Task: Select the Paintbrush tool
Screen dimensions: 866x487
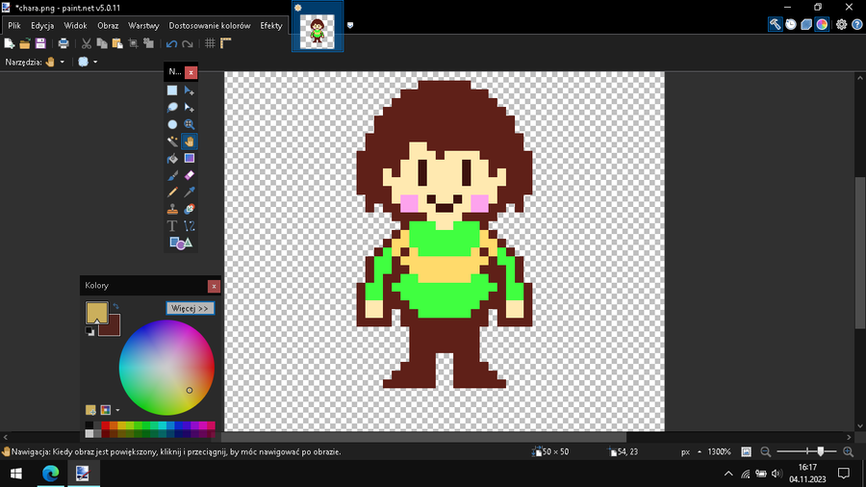Action: coord(172,175)
